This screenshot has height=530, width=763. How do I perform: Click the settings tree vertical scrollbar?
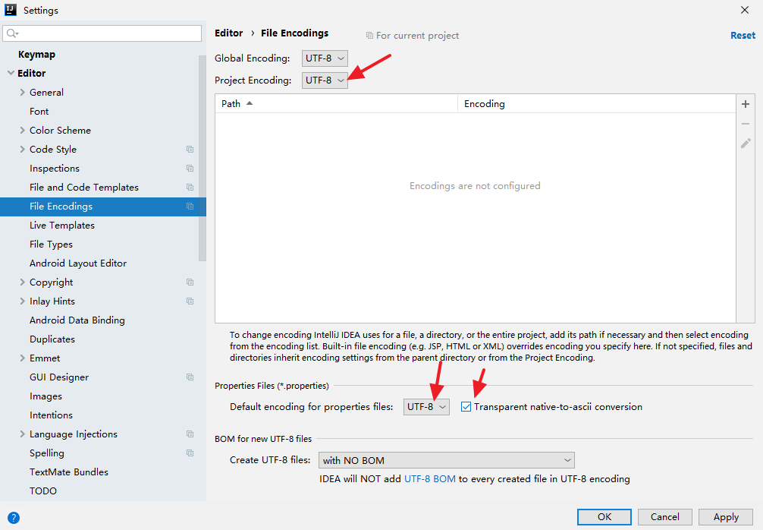(x=203, y=159)
